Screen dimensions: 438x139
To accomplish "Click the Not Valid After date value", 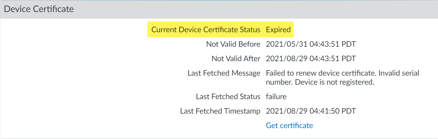I will point(311,58).
